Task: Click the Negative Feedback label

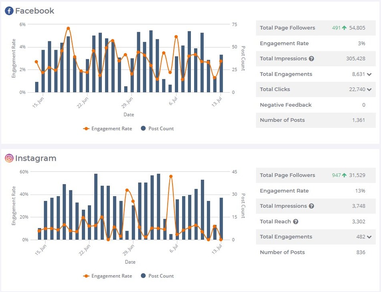Action: click(286, 105)
